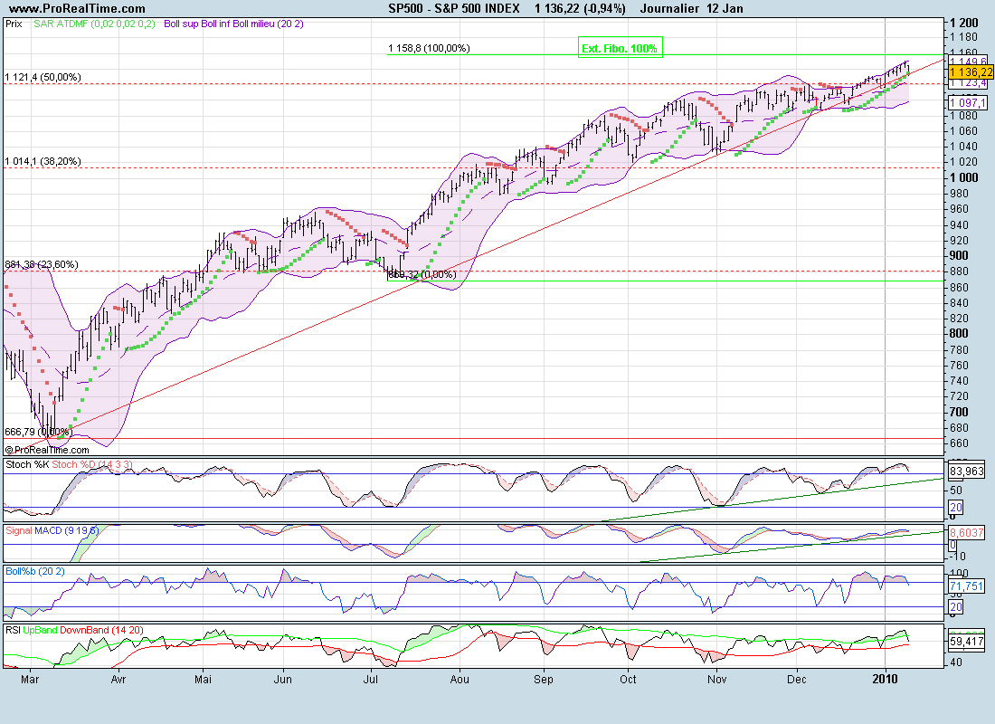This screenshot has width=995, height=724.
Task: Select the Boll sup Boll inf Boll milieu legend
Action: 233,24
